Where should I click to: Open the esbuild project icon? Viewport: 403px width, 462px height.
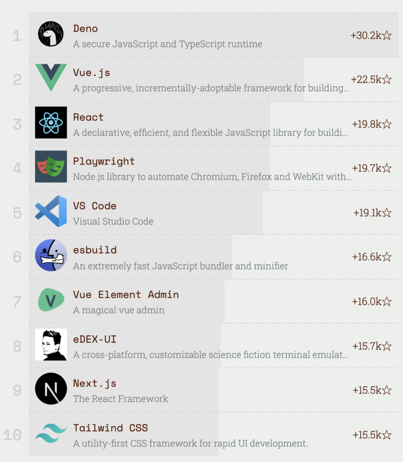pos(51,255)
